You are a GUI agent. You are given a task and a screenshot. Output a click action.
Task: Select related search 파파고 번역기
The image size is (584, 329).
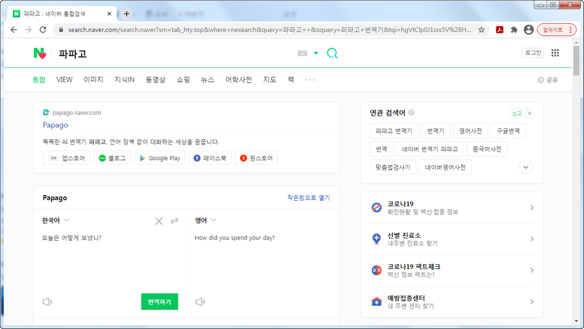coord(394,131)
